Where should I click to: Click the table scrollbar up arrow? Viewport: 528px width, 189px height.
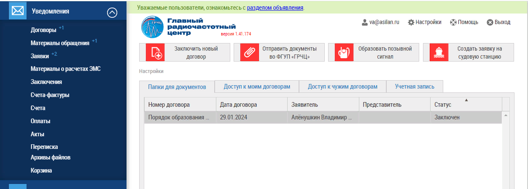[506, 115]
